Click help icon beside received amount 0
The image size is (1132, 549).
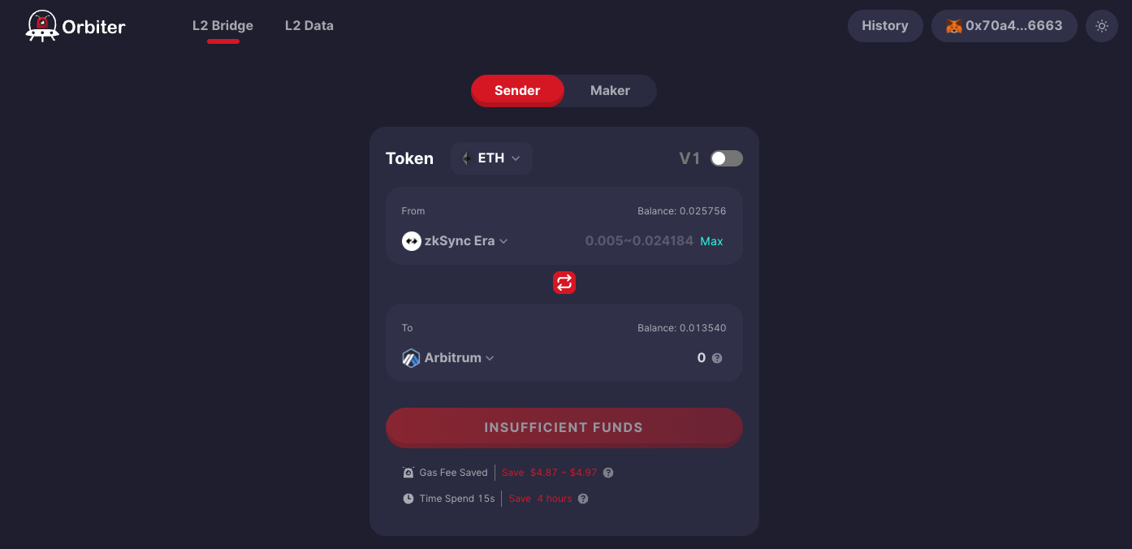(717, 358)
